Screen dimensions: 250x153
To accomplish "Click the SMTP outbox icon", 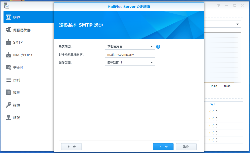I will pos(9,42).
